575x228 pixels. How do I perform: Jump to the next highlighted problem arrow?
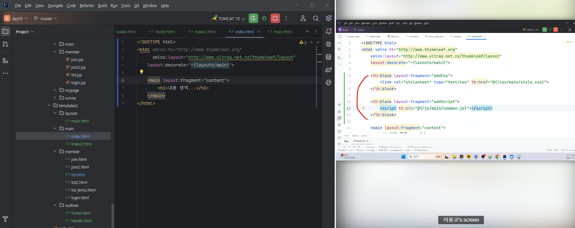[x=318, y=42]
